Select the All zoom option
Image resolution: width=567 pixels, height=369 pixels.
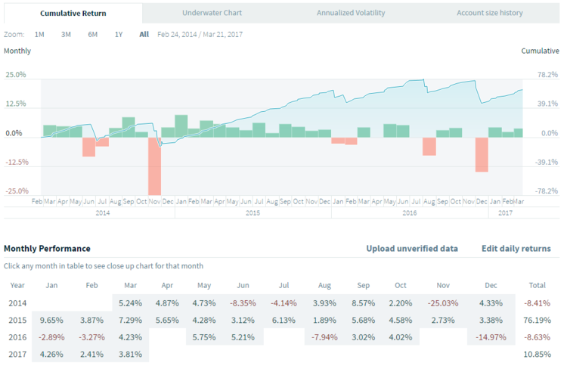click(144, 35)
